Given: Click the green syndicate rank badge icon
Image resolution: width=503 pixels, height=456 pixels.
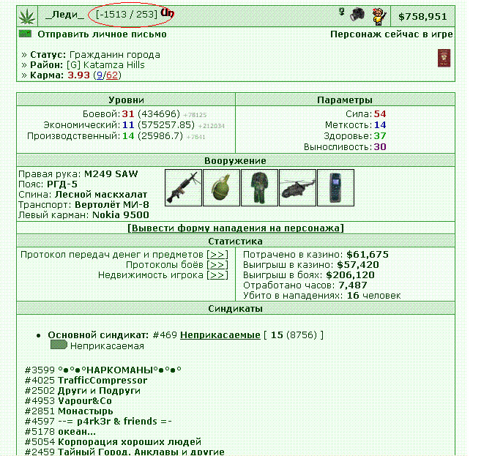Looking at the screenshot, I should pyautogui.click(x=59, y=345).
